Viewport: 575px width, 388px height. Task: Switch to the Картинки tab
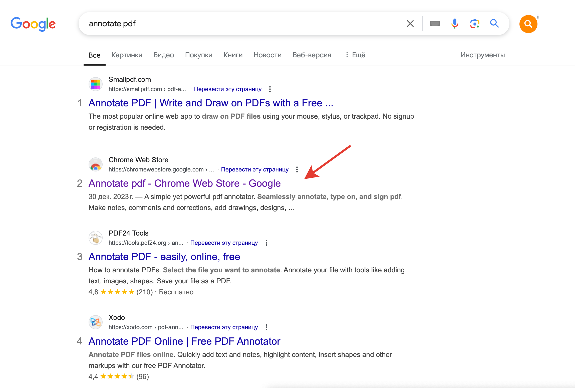tap(127, 55)
